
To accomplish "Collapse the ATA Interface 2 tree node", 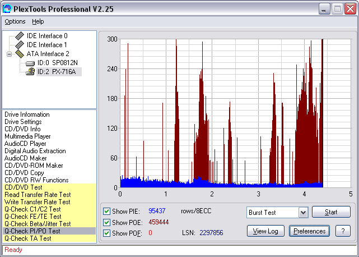I will click(9, 54).
